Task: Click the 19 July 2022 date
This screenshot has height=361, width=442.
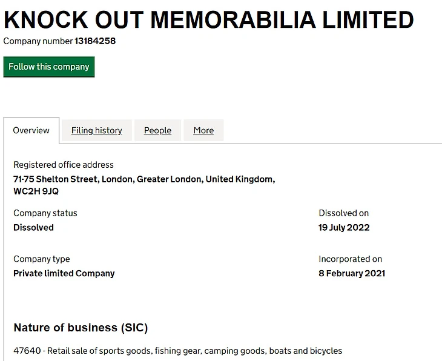Action: [344, 228]
